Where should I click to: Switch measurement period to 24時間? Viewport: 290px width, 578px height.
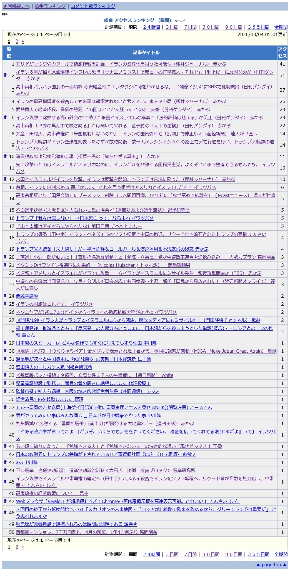coord(151,27)
